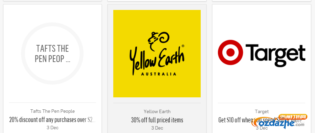Click the divider line above the Yellow Earth name
The image size is (315, 133).
pos(157,103)
